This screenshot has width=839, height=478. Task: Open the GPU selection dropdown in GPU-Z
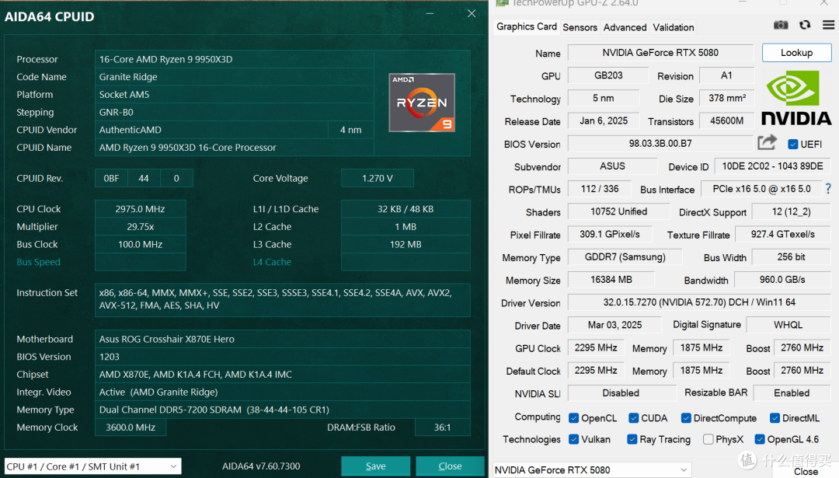[591, 470]
